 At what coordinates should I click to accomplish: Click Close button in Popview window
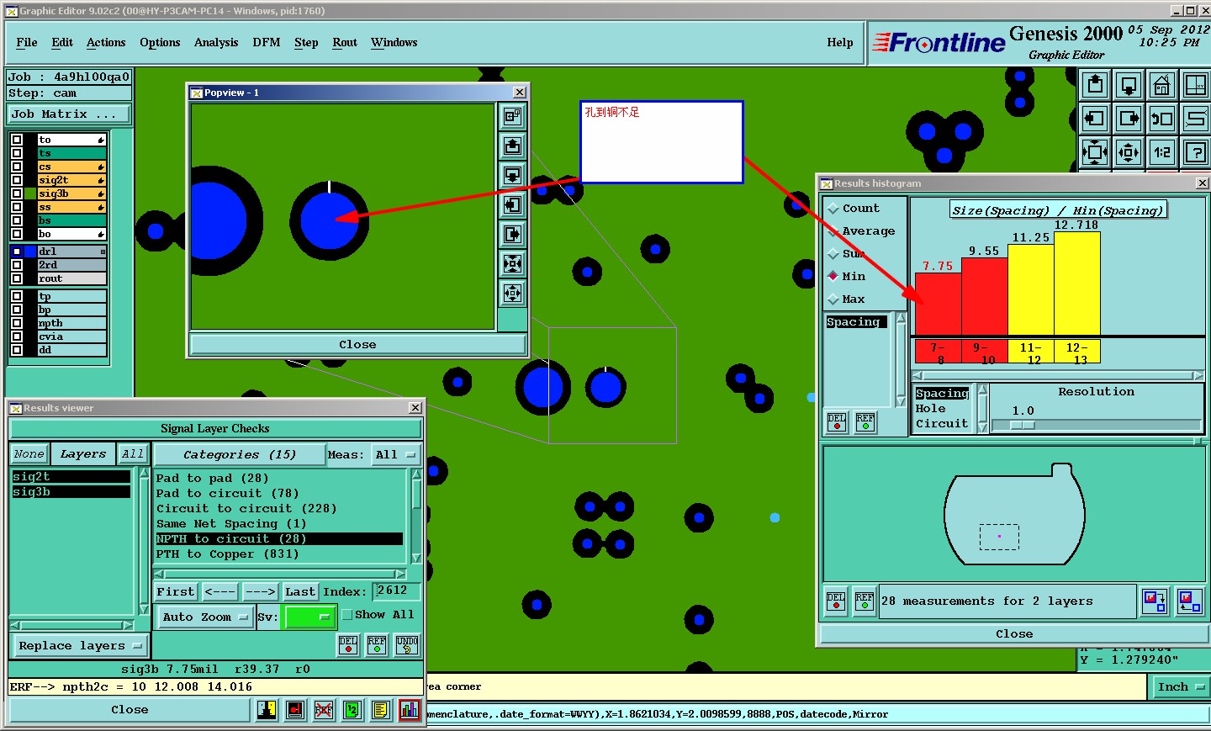click(357, 345)
